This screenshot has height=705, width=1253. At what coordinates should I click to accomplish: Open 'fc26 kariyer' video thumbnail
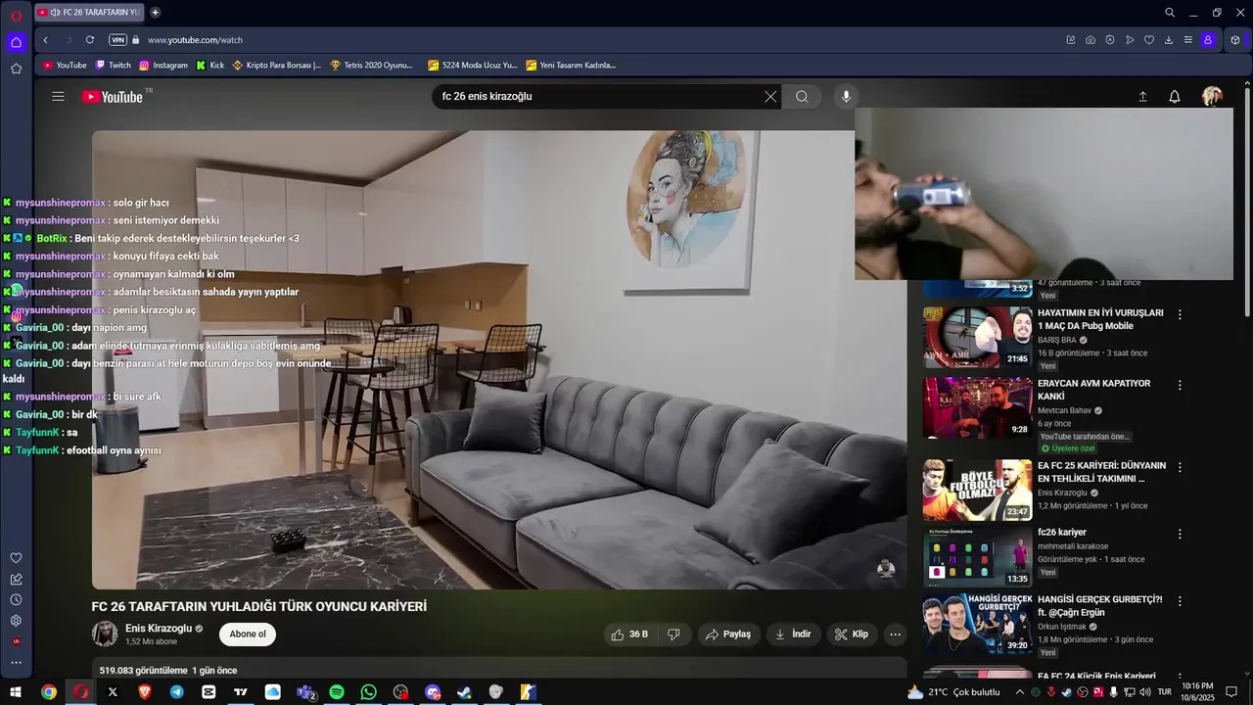[x=977, y=556]
